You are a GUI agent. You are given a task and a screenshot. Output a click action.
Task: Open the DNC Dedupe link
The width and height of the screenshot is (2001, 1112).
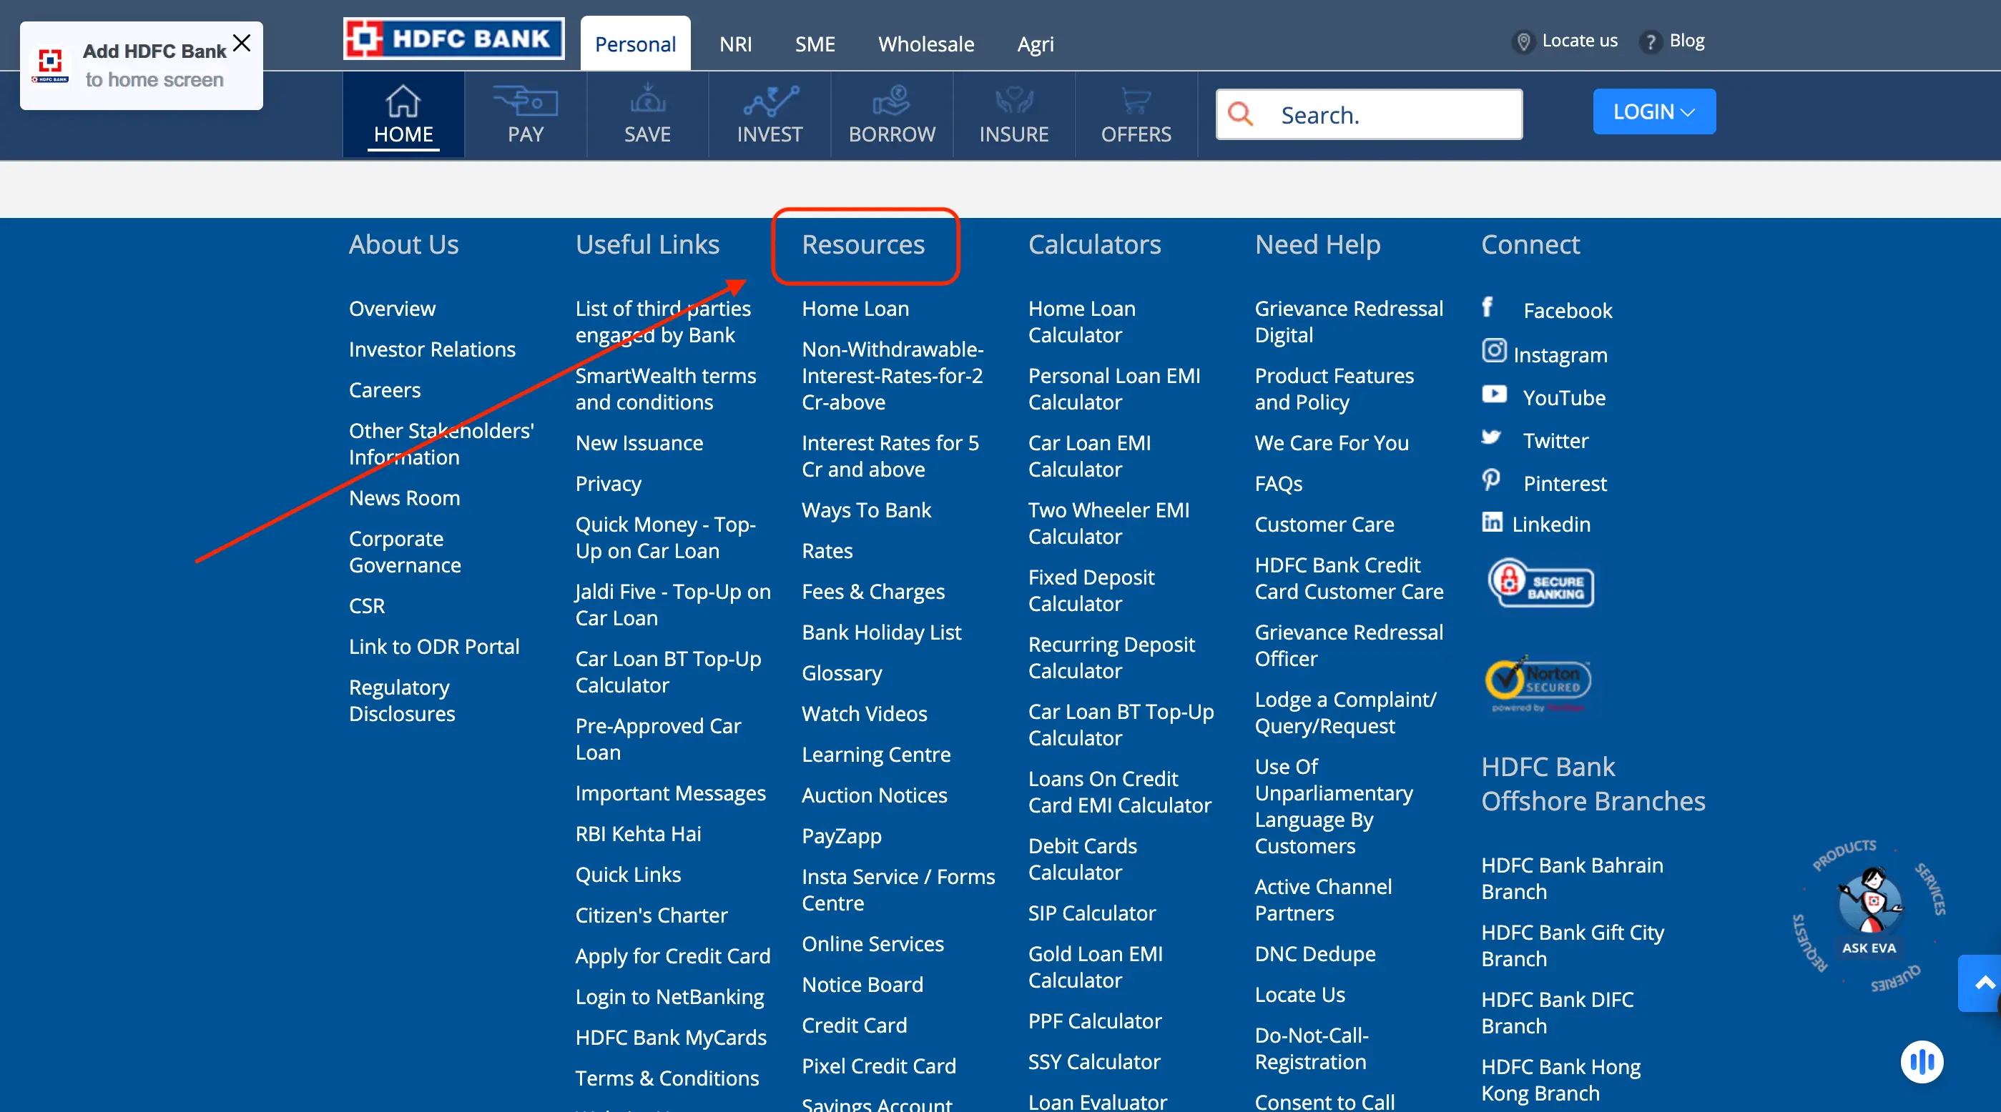(x=1314, y=953)
